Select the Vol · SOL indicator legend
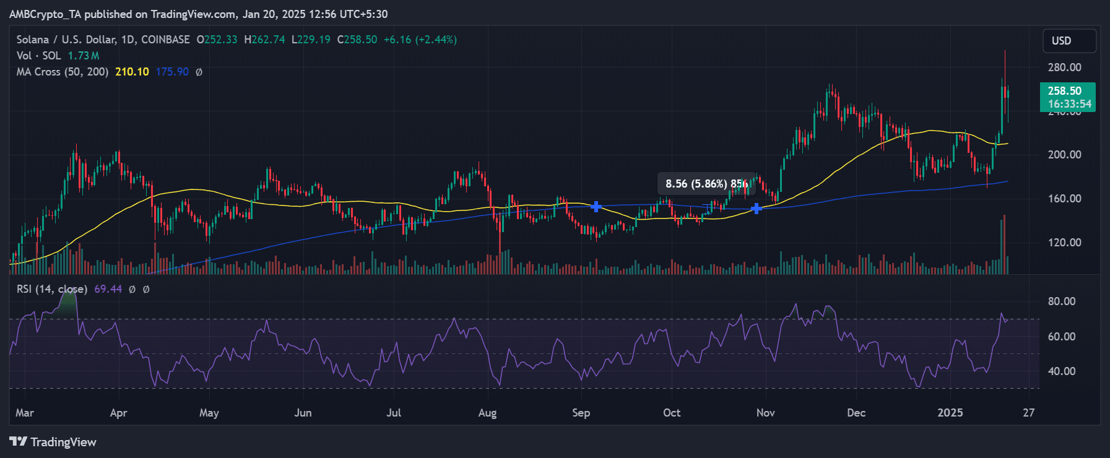 click(38, 56)
